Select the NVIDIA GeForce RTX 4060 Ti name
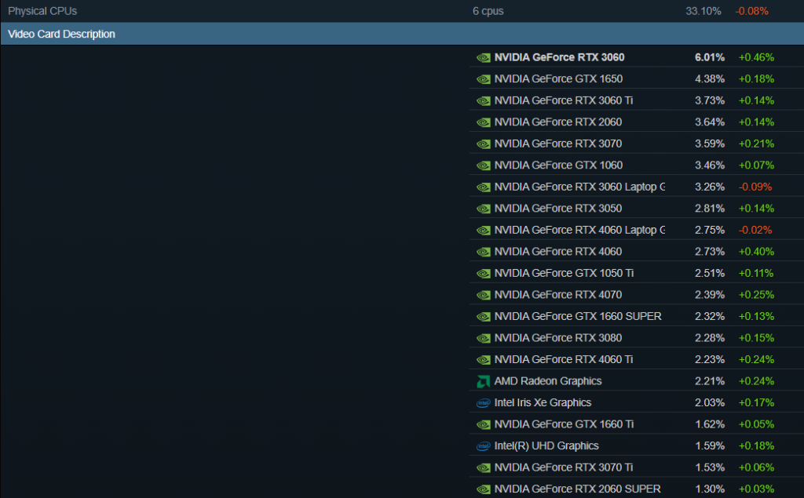Screen dimensions: 804x498 (x=564, y=359)
